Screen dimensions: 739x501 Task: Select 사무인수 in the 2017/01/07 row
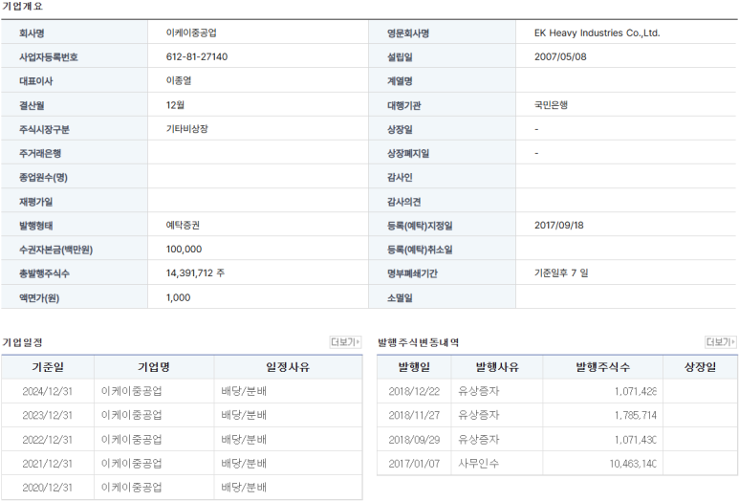(x=478, y=464)
